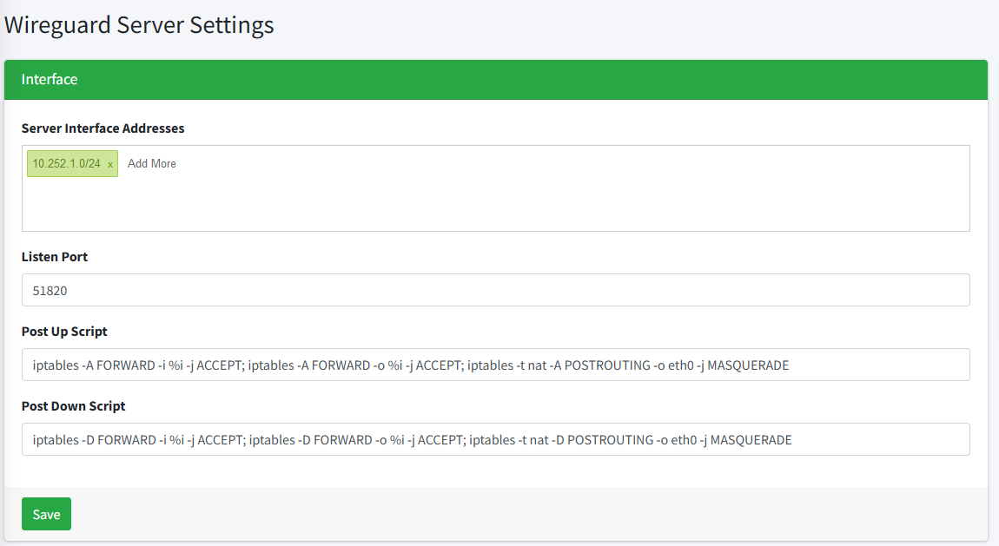Click the Wireguard Server Settings page heading
The image size is (999, 546).
click(x=139, y=25)
